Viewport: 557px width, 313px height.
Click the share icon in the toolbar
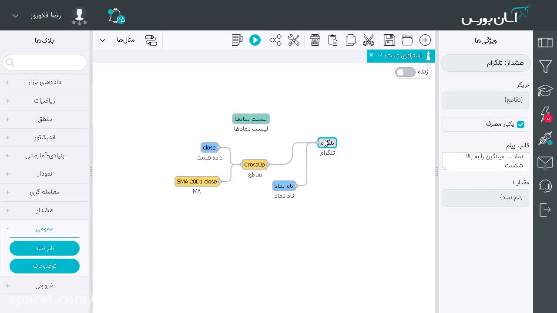tap(276, 40)
